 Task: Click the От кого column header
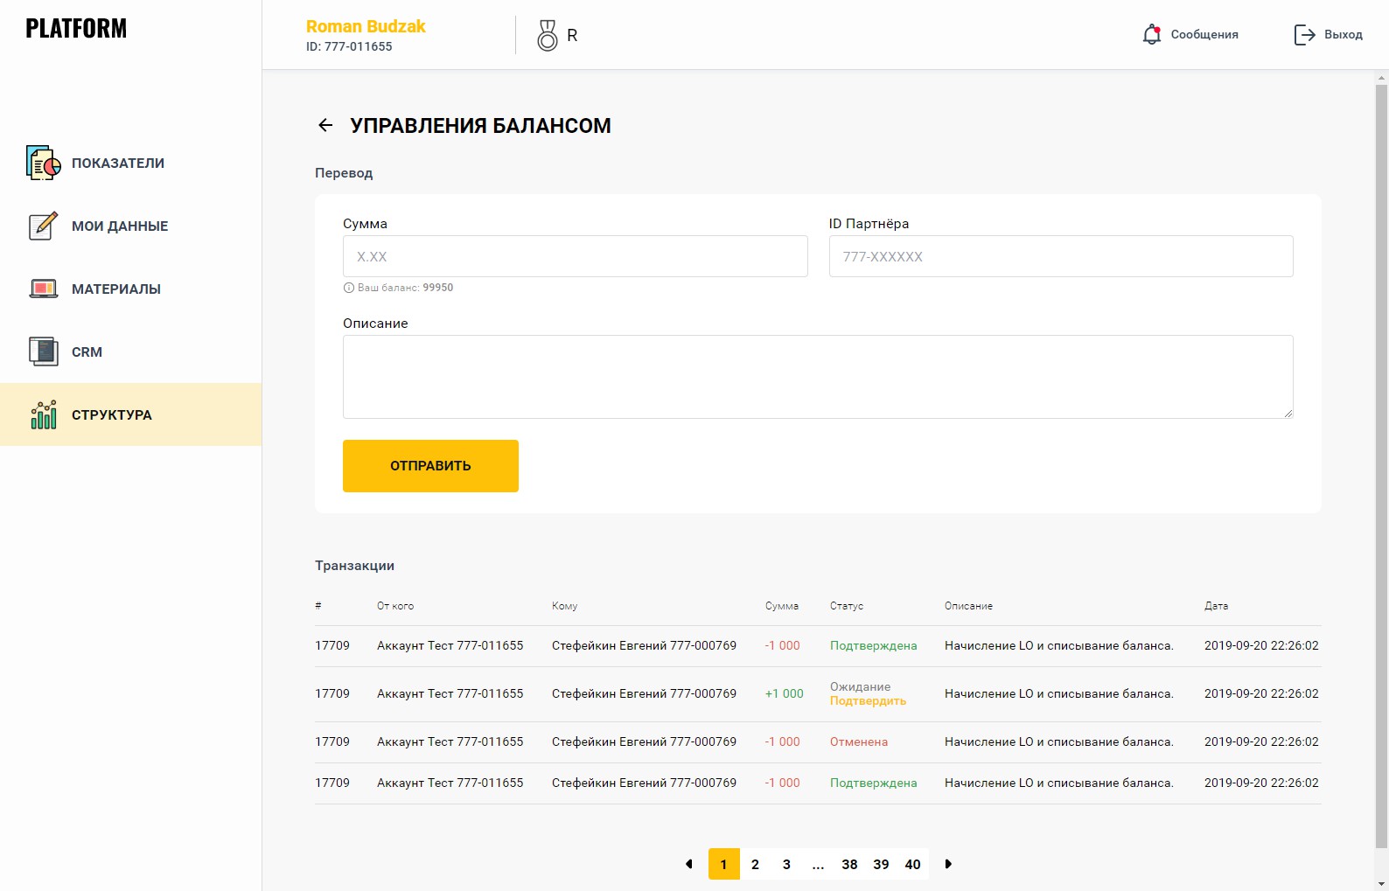[x=395, y=606]
